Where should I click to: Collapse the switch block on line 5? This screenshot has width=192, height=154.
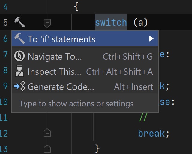[47, 24]
